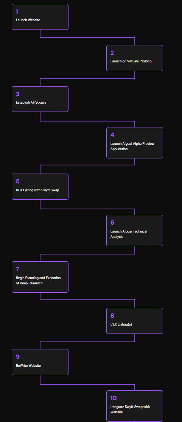The width and height of the screenshot is (182, 422).
Task: Click the number 8 step label
Action: 112,316
